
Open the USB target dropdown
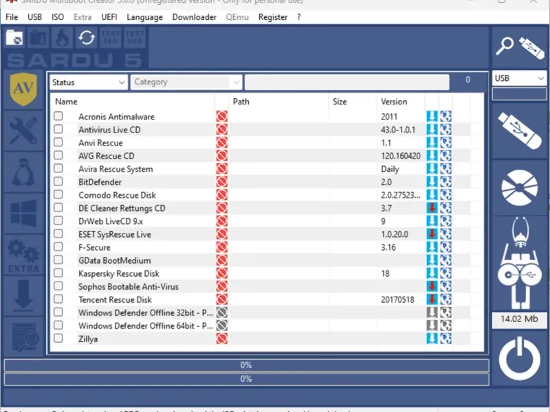coord(519,78)
